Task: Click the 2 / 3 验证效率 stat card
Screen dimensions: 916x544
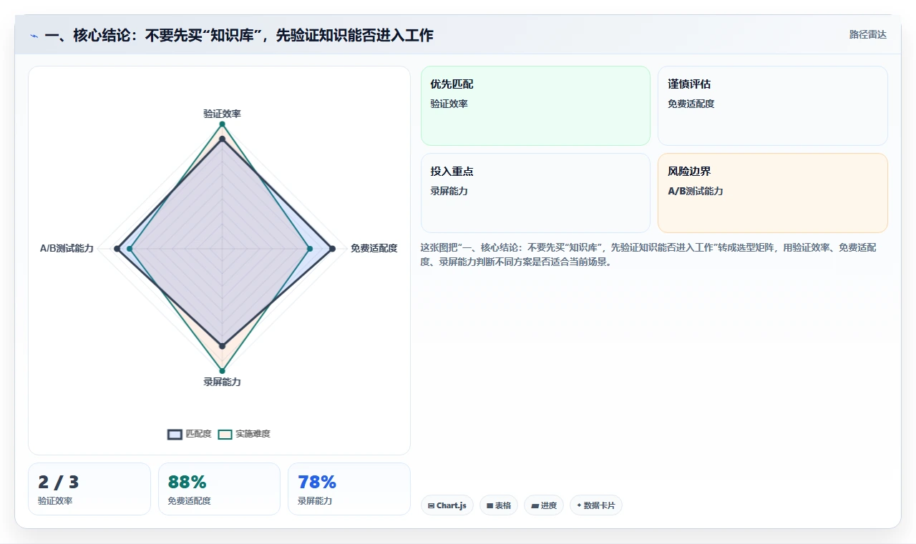Action: (x=89, y=489)
